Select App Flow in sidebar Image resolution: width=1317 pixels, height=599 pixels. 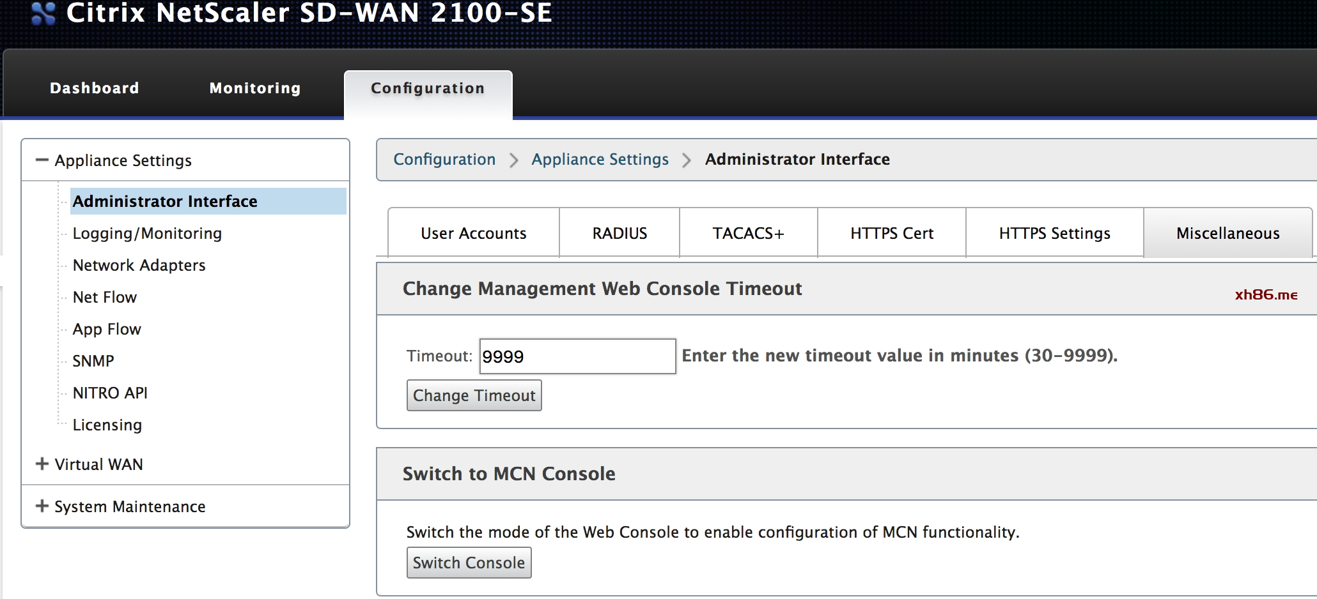(x=107, y=329)
